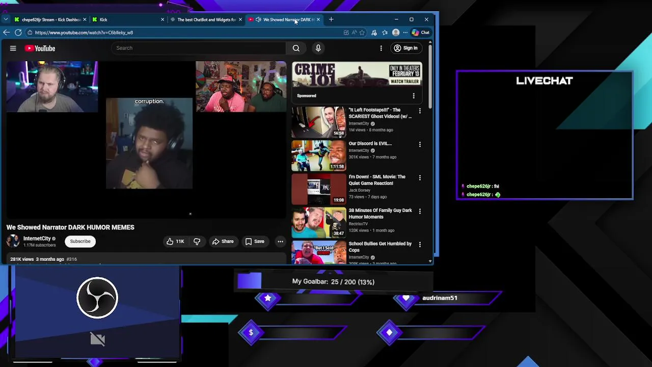This screenshot has height=367, width=652.
Task: Like the video with thumbs up 11K
Action: click(x=175, y=242)
